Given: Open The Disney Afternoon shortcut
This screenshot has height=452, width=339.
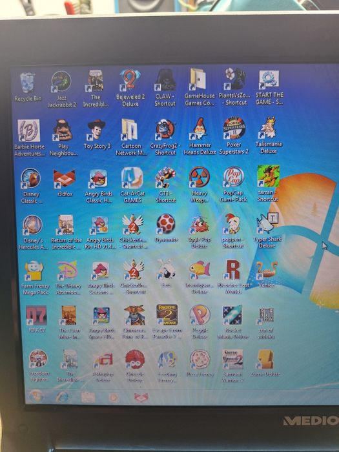Looking at the screenshot, I should click(67, 271).
